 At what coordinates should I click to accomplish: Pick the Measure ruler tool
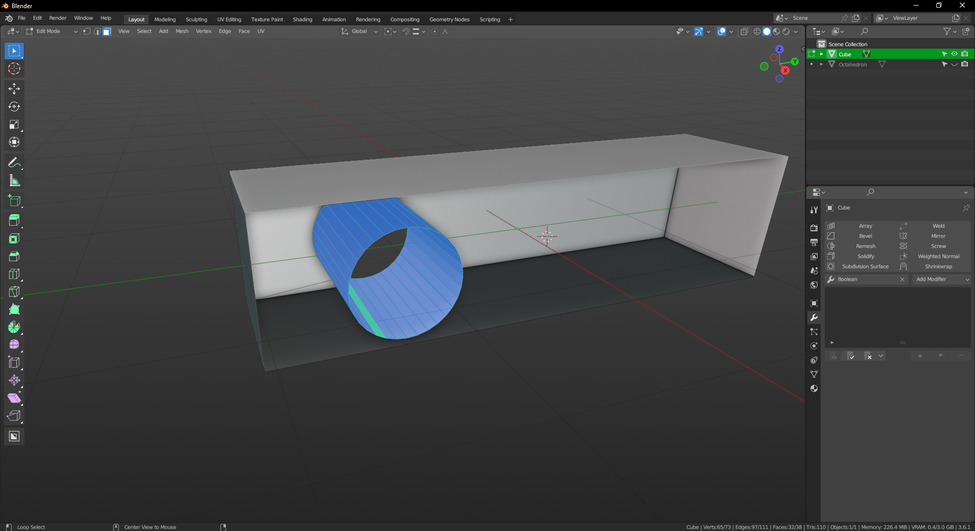[14, 181]
